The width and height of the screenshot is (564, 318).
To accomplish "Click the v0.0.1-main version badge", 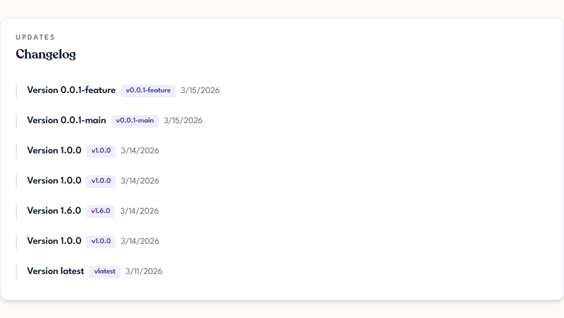I will [135, 121].
